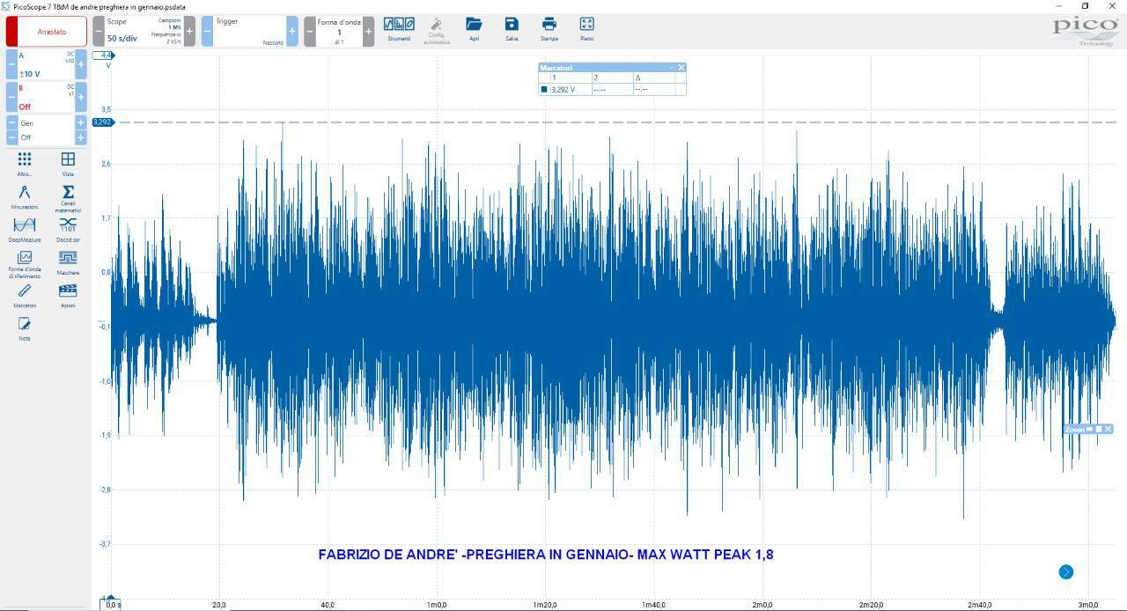Select the Marcatori rulers tool
The height and width of the screenshot is (611, 1127).
pyautogui.click(x=25, y=295)
